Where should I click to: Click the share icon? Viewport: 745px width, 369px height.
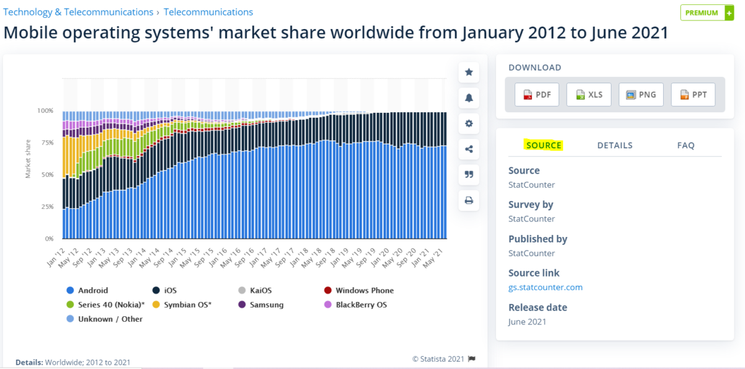pos(469,149)
